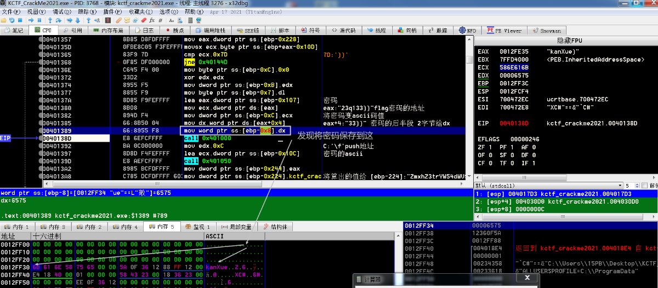The image size is (658, 288).
Task: Click the Step into toolbar icon
Action: [50, 20]
